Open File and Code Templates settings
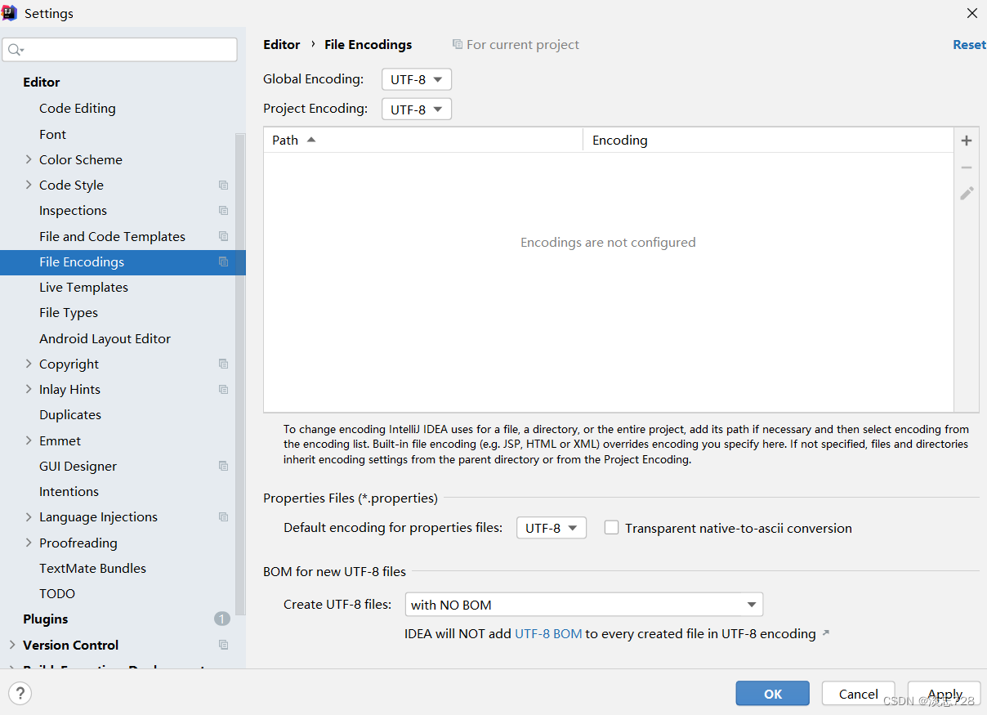The height and width of the screenshot is (715, 987). pos(112,236)
